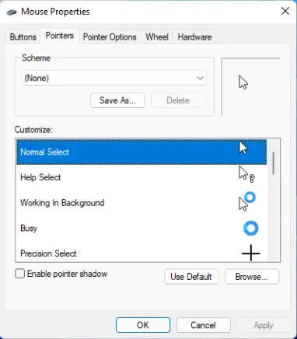Click the Working In Background cursor icon
The width and height of the screenshot is (297, 339).
click(247, 201)
